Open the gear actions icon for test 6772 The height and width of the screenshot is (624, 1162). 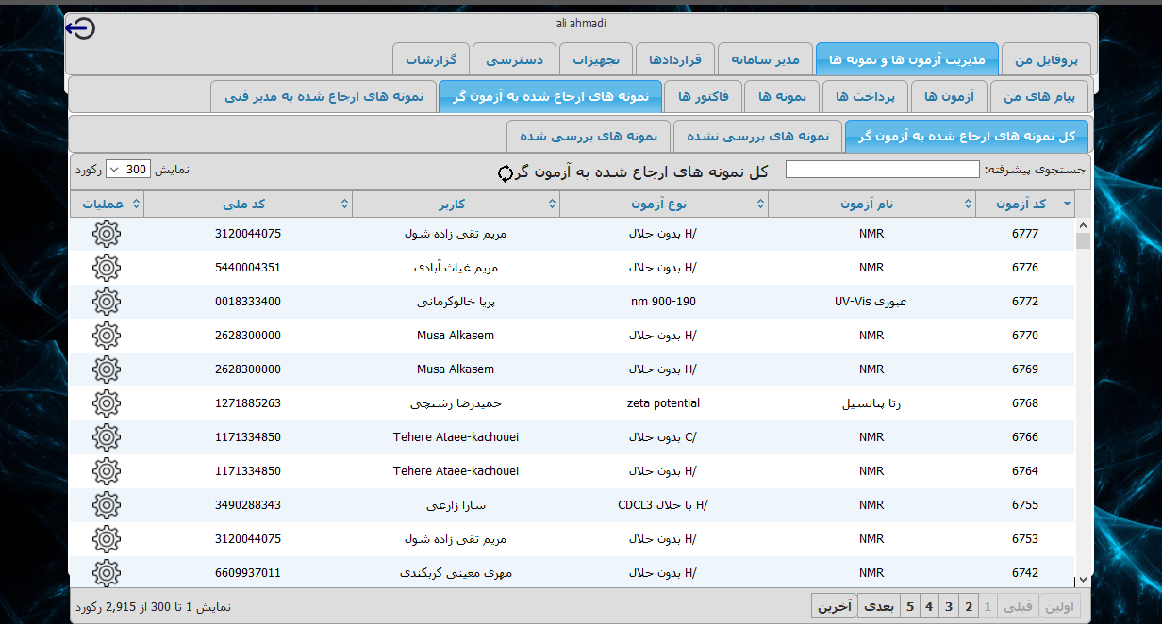pyautogui.click(x=107, y=302)
